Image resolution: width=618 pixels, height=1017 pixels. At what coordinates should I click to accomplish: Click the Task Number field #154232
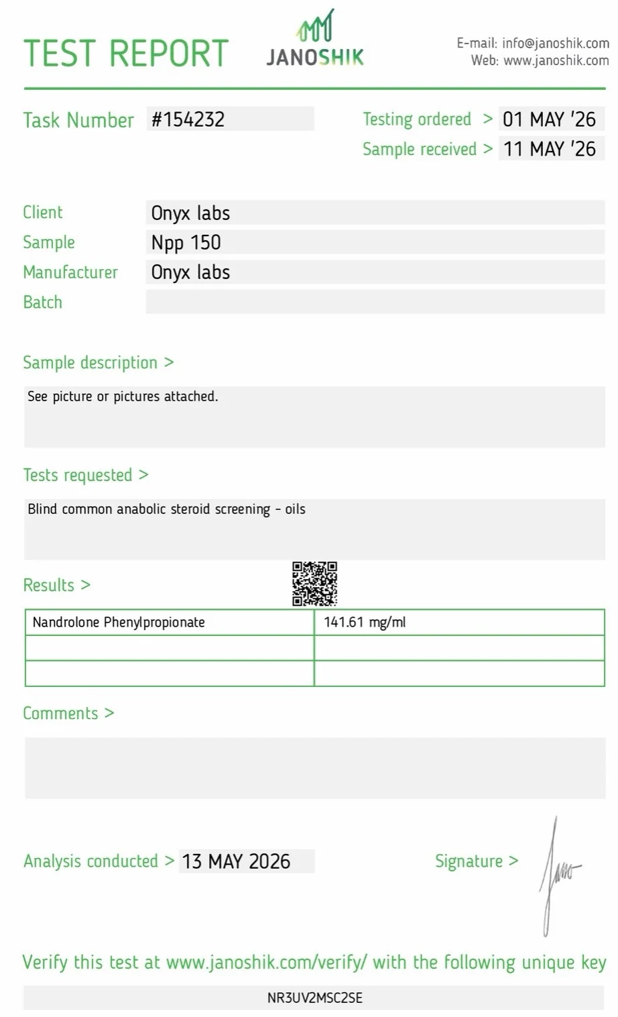coord(230,119)
